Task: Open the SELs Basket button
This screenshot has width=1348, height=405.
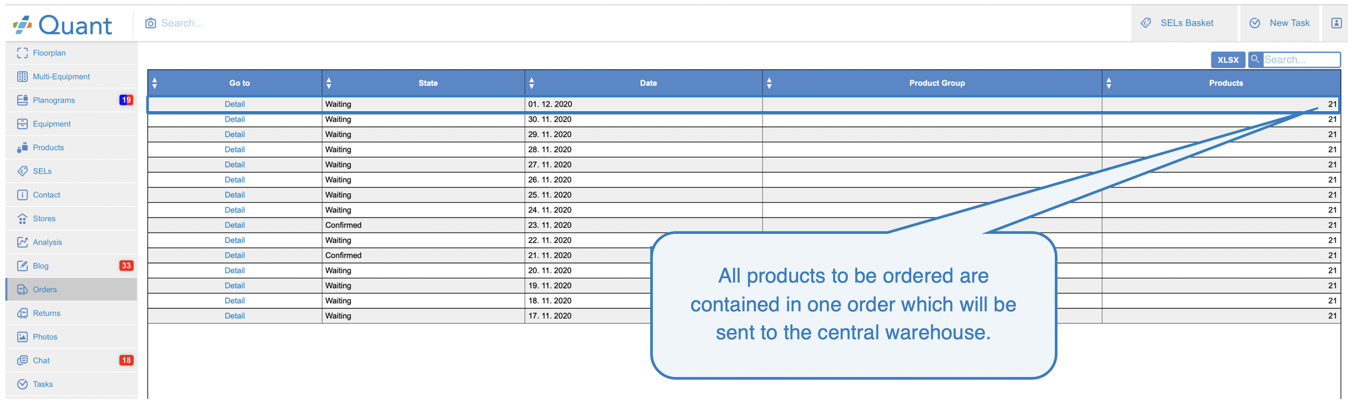Action: click(1179, 23)
